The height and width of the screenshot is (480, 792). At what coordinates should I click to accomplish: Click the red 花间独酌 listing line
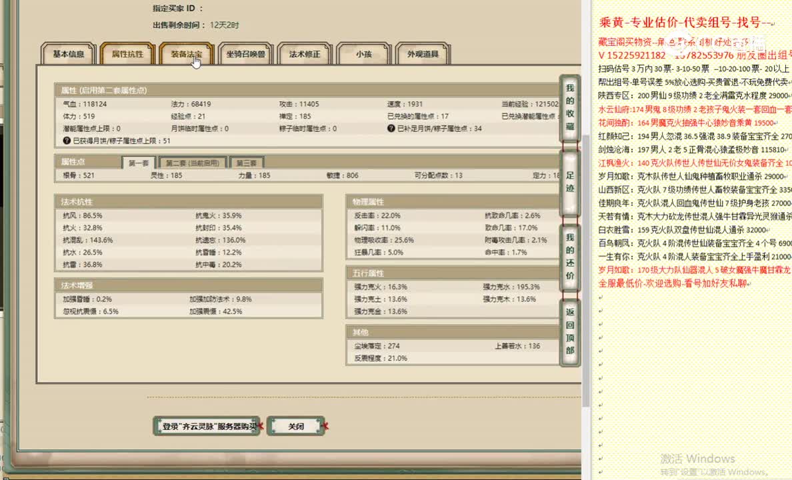click(687, 123)
